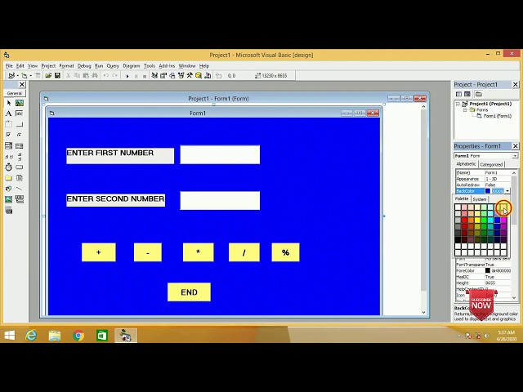Viewport: 523px width, 392px height.
Task: Select the Data control tool
Action: tap(20, 199)
